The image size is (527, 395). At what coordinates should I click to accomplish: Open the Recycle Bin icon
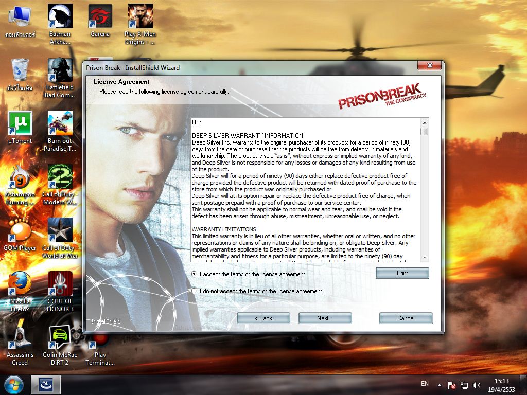point(20,75)
